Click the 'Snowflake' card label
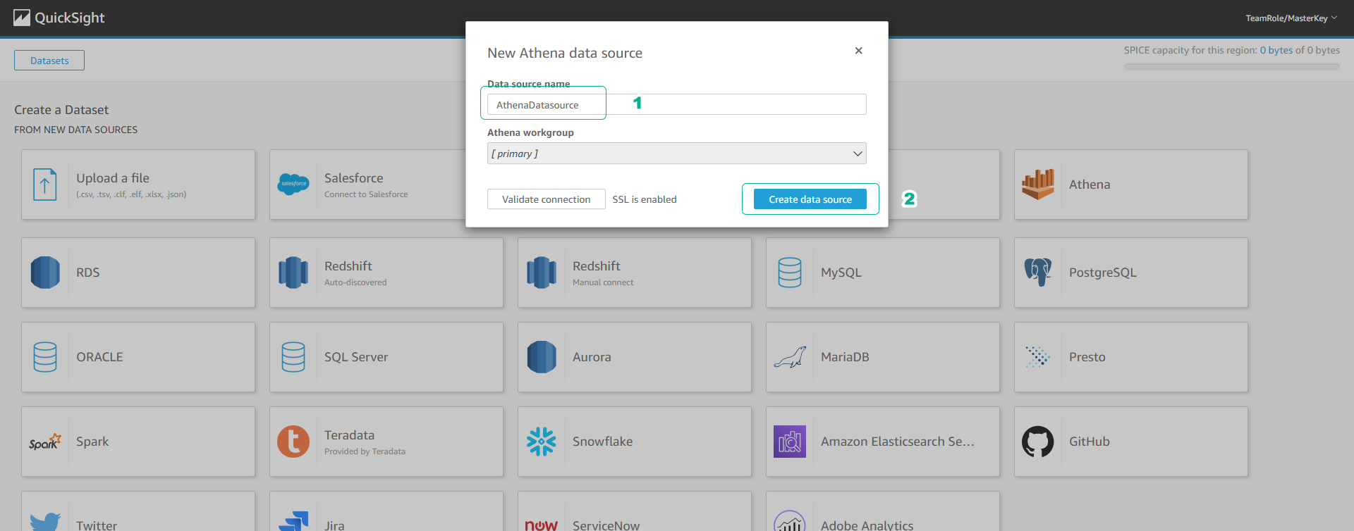The width and height of the screenshot is (1354, 531). coord(602,442)
